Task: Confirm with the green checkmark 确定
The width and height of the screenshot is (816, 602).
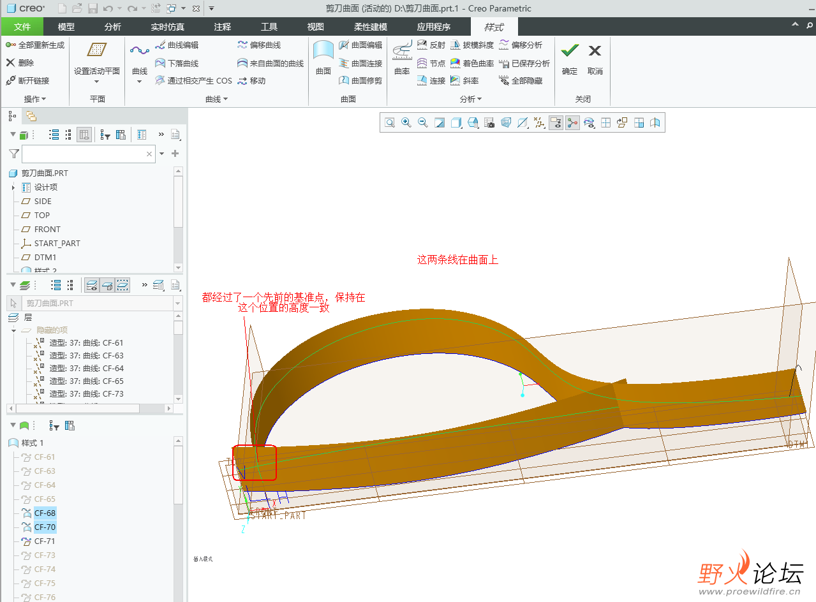Action: 570,58
